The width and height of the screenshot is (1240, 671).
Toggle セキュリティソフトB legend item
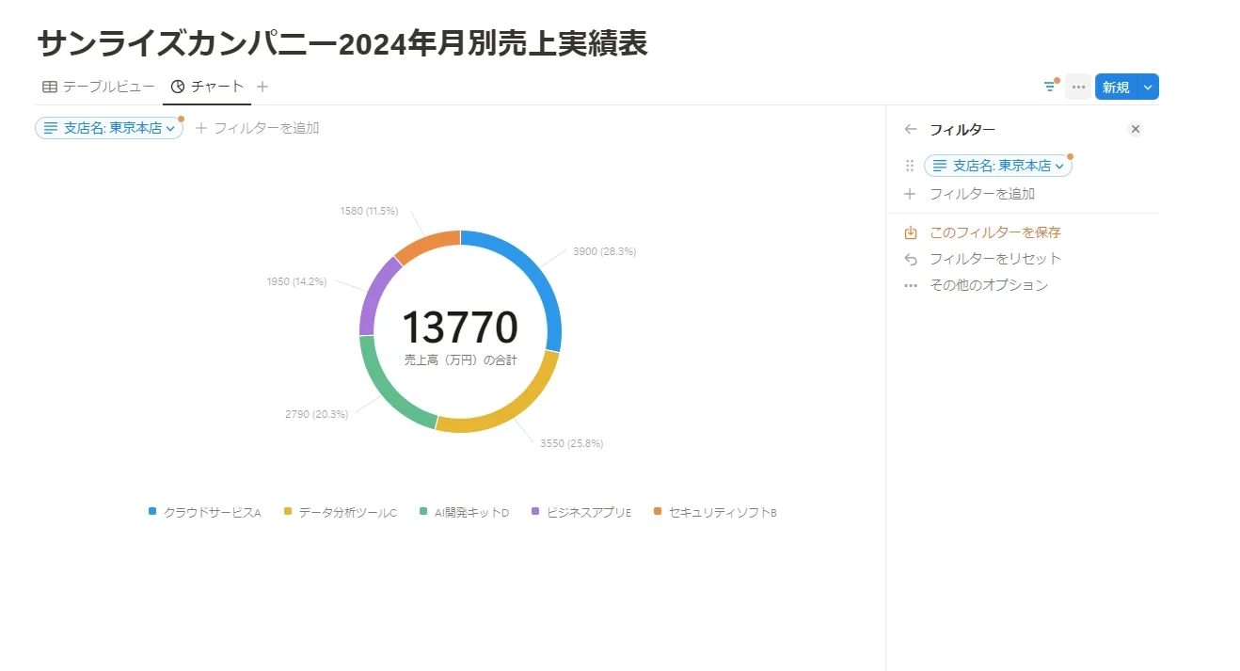(715, 512)
